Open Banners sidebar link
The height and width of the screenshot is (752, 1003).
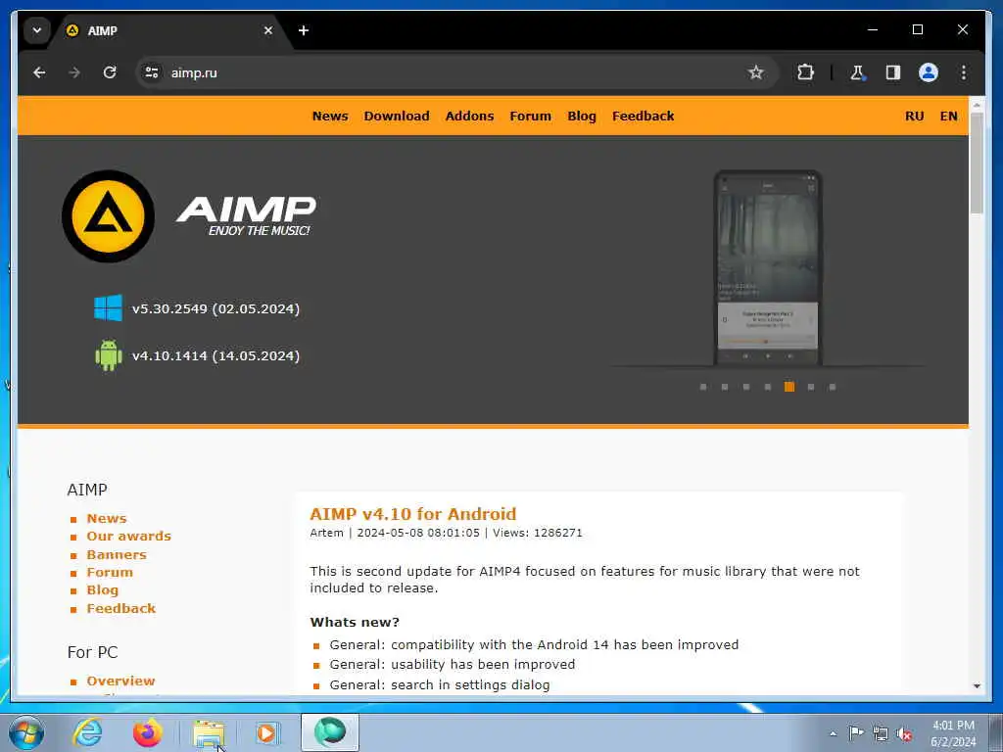pyautogui.click(x=117, y=555)
